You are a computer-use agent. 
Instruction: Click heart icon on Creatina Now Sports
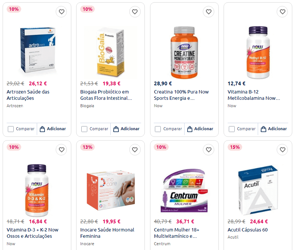(x=209, y=12)
